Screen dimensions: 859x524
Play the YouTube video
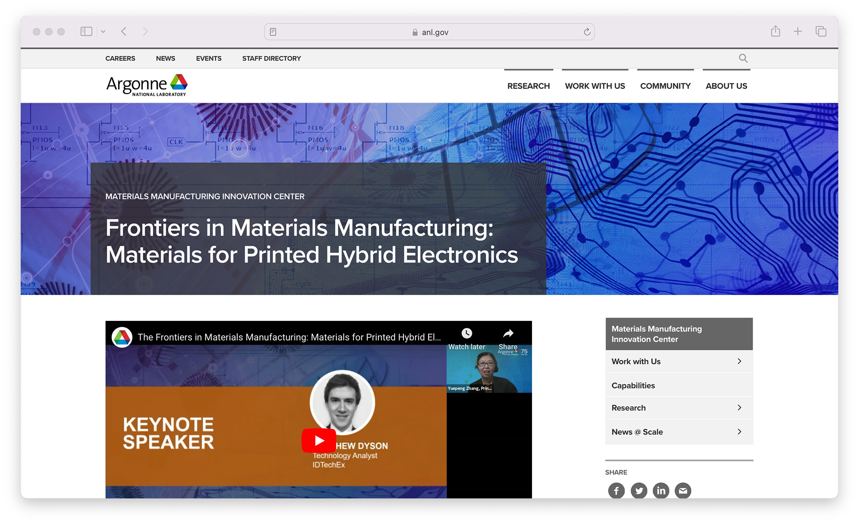point(319,441)
